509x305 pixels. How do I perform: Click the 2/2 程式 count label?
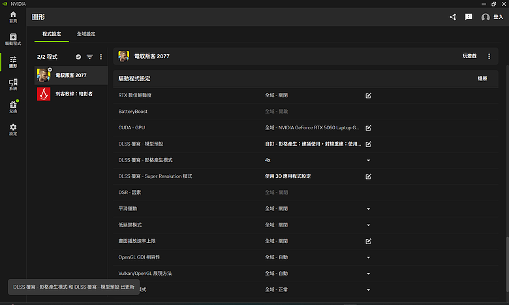point(47,57)
